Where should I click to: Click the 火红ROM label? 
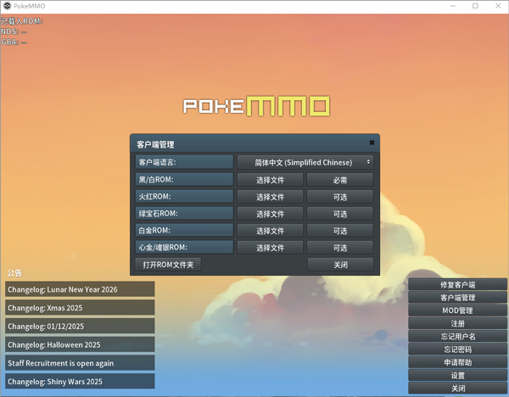[184, 197]
